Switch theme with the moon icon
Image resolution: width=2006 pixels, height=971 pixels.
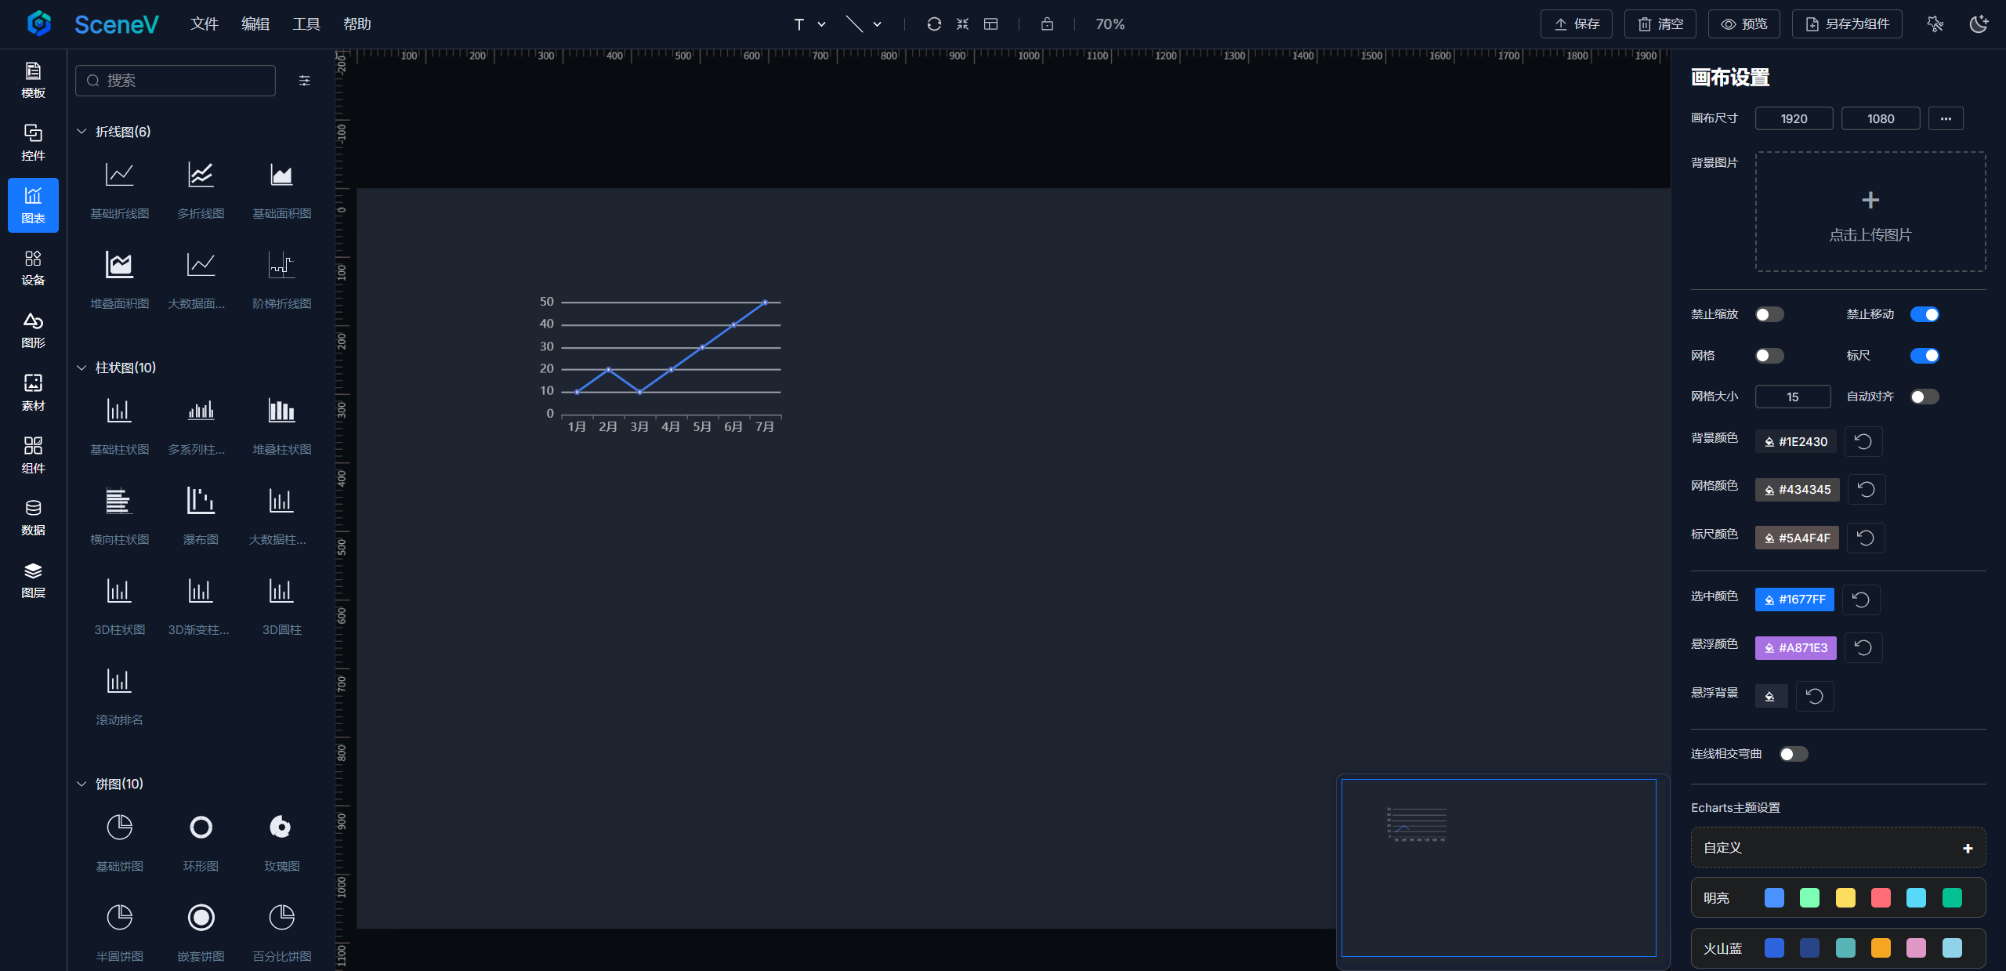click(1978, 24)
